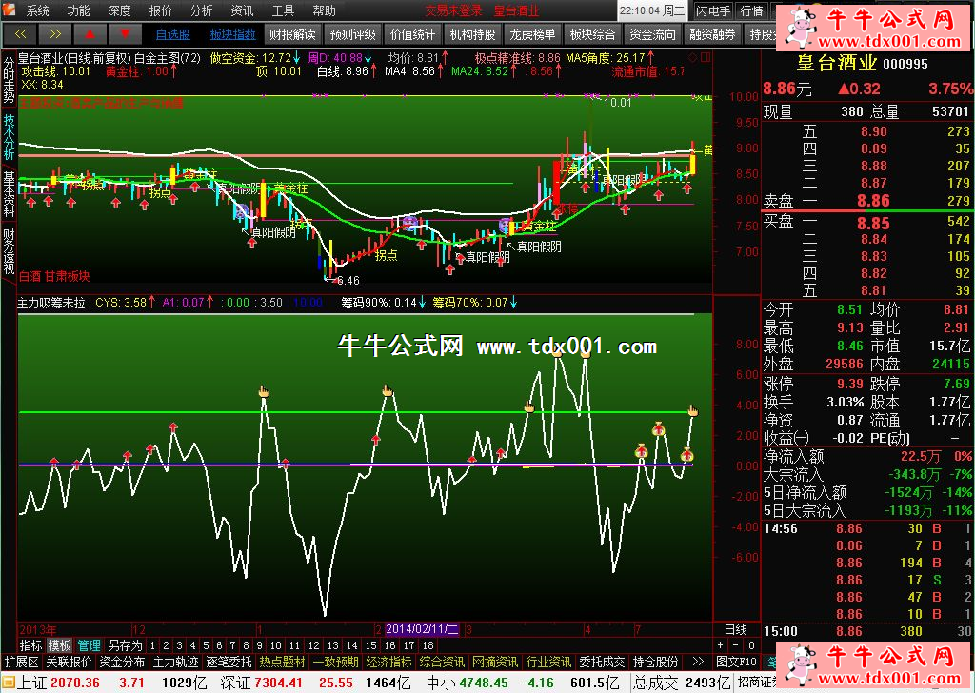Click the 资金流向 button
Screen dimensions: 975x693
(x=652, y=34)
